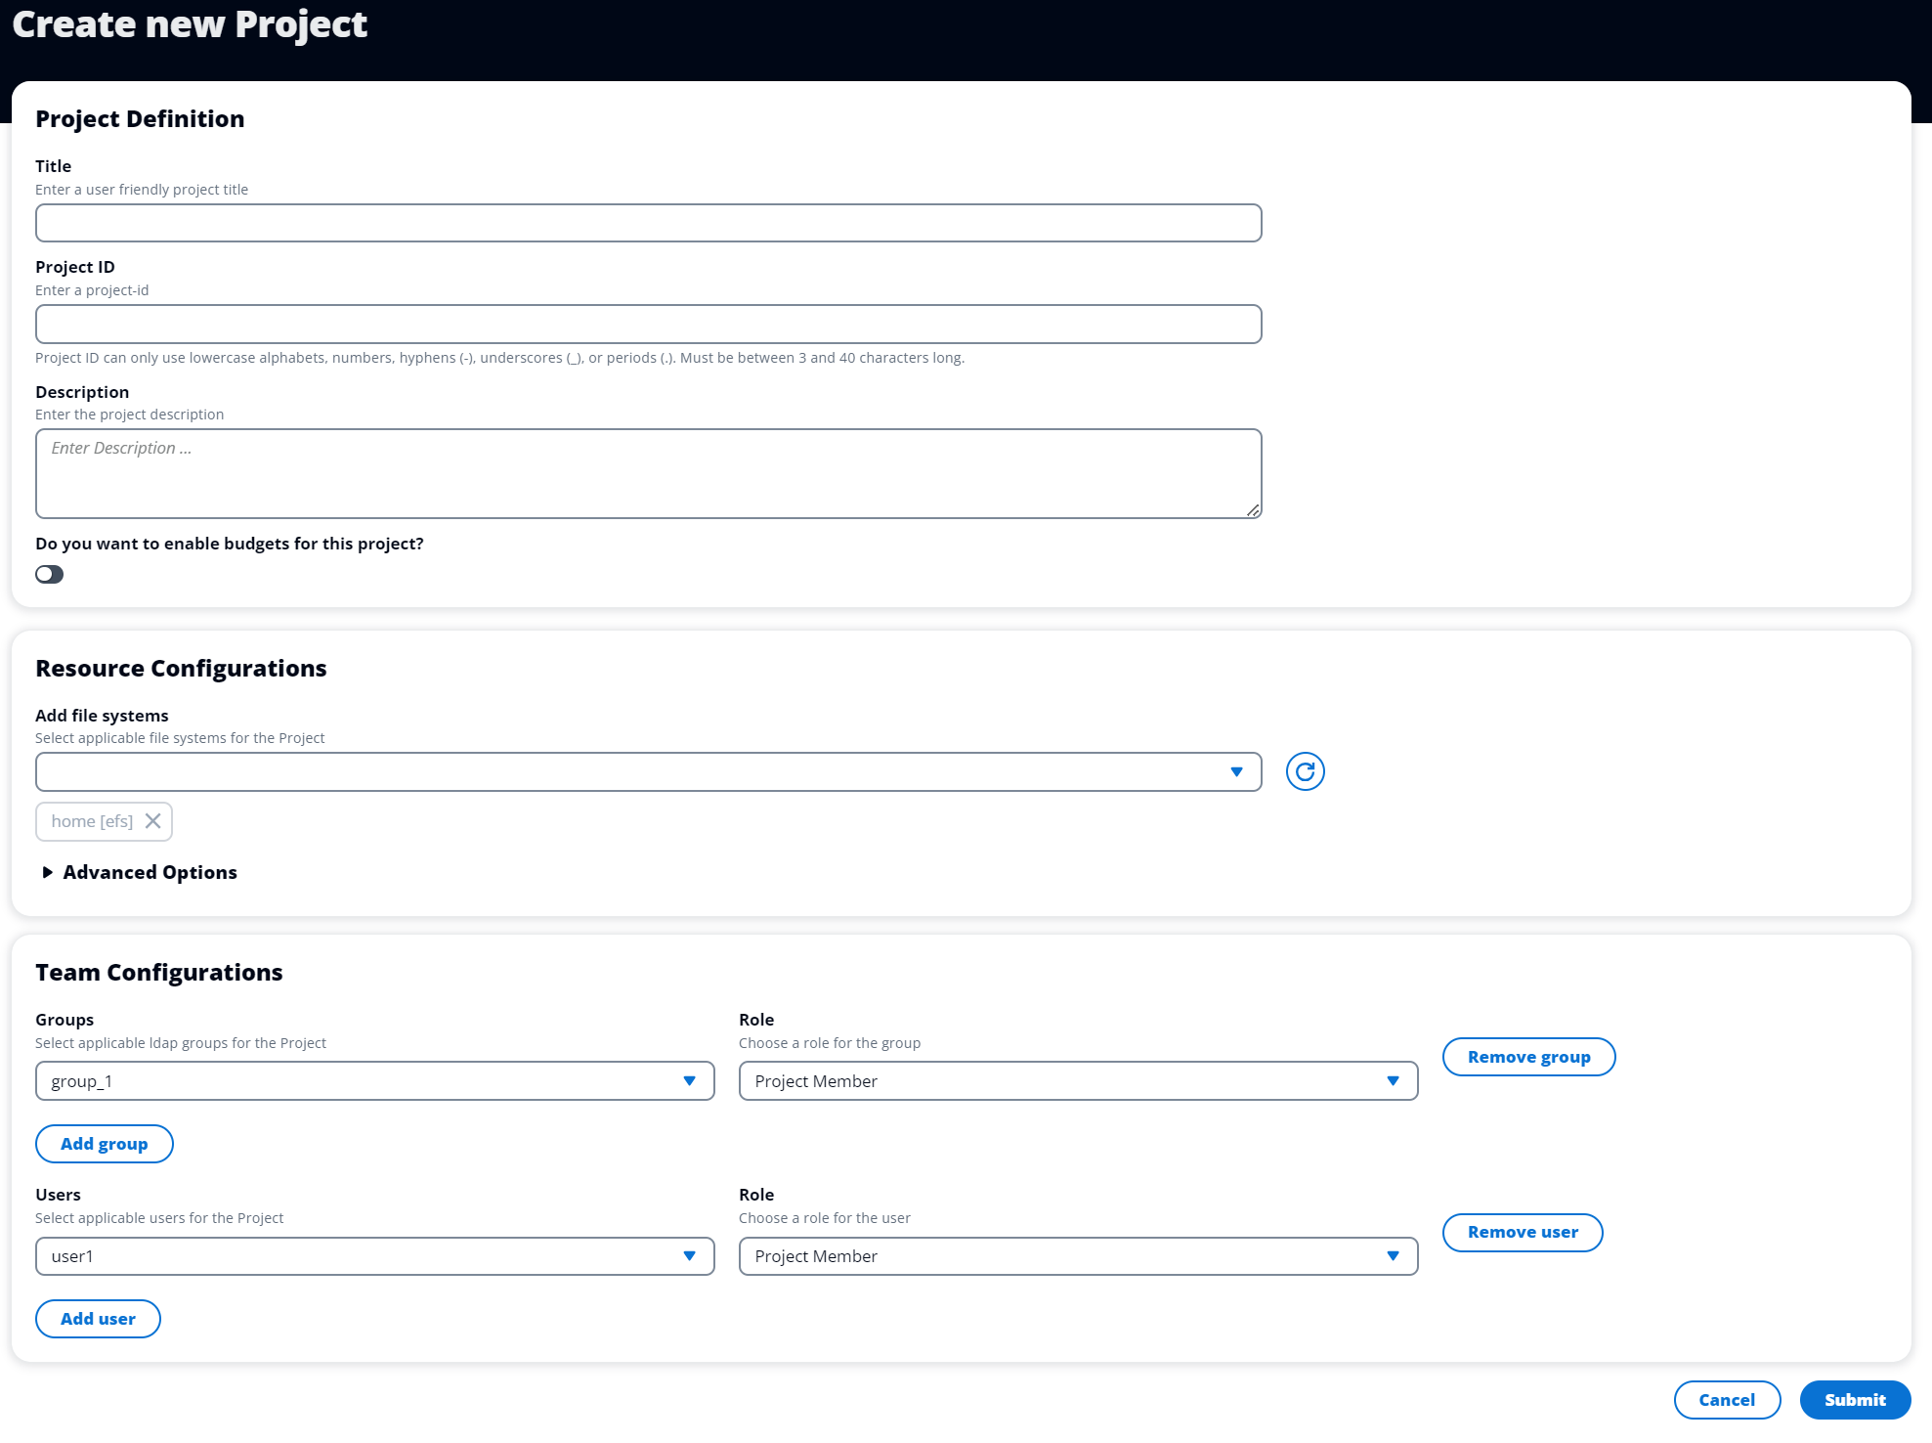
Task: Click the Title input field
Action: click(x=649, y=221)
